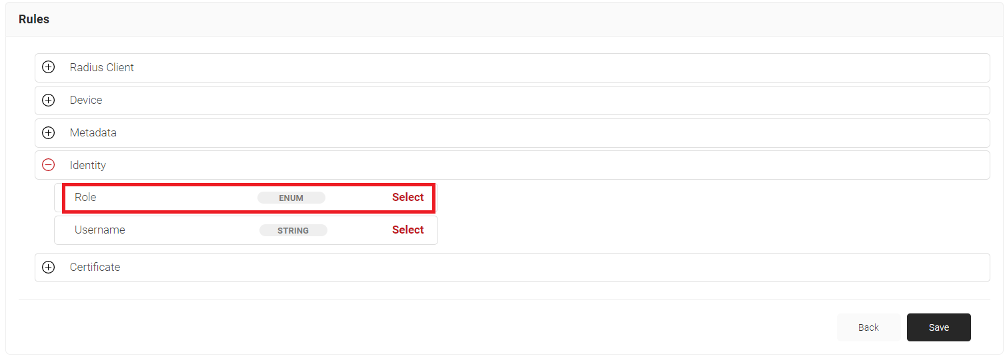The height and width of the screenshot is (362, 1007).
Task: Click the plus icon next to Certificate
Action: [48, 267]
